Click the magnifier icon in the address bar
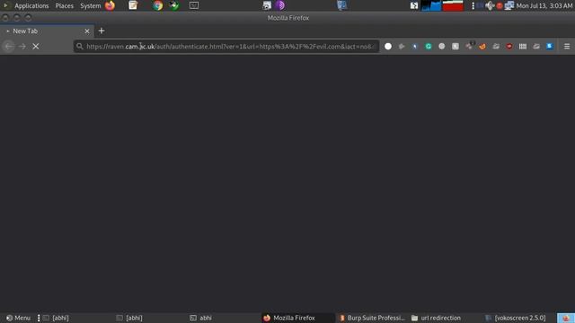575x323 pixels. pos(80,47)
